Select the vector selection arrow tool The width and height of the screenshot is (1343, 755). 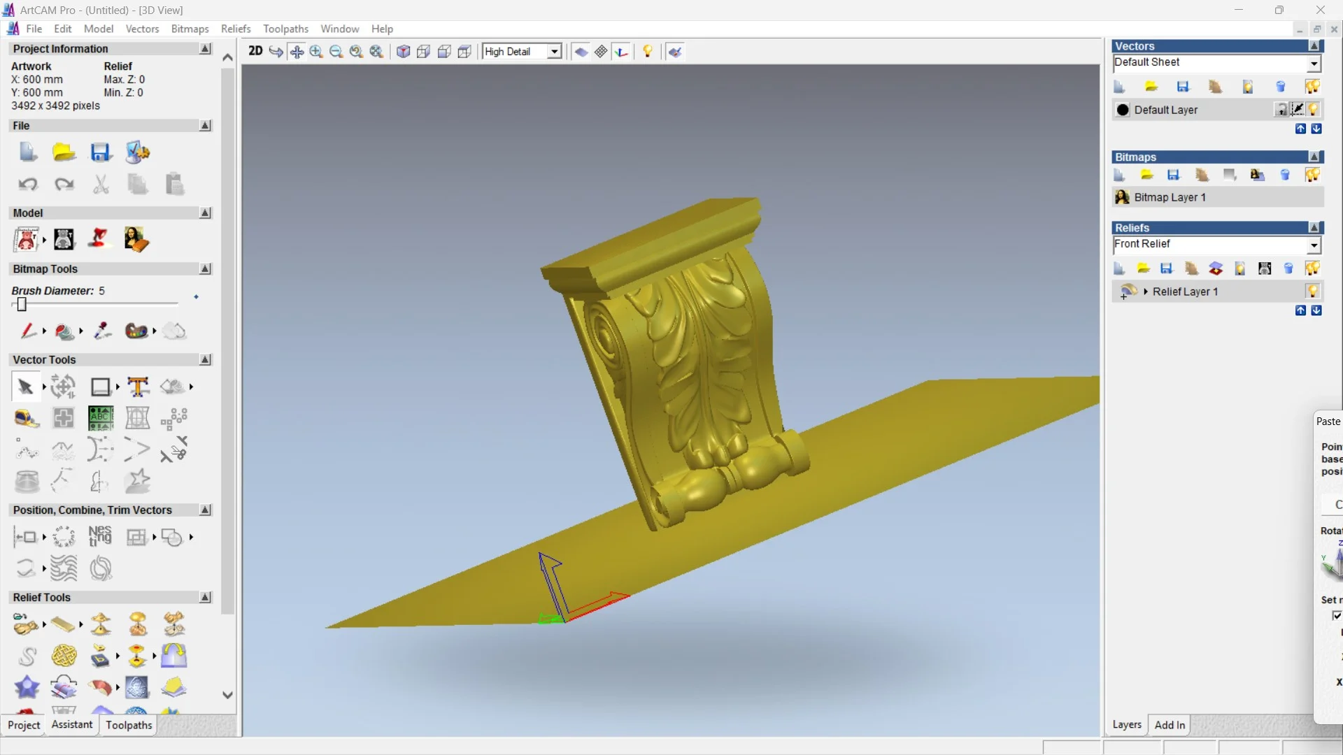[x=26, y=387]
